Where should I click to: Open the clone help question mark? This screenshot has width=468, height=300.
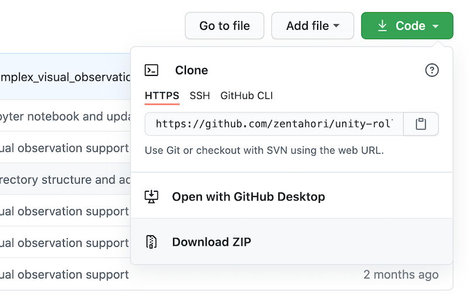tap(432, 70)
